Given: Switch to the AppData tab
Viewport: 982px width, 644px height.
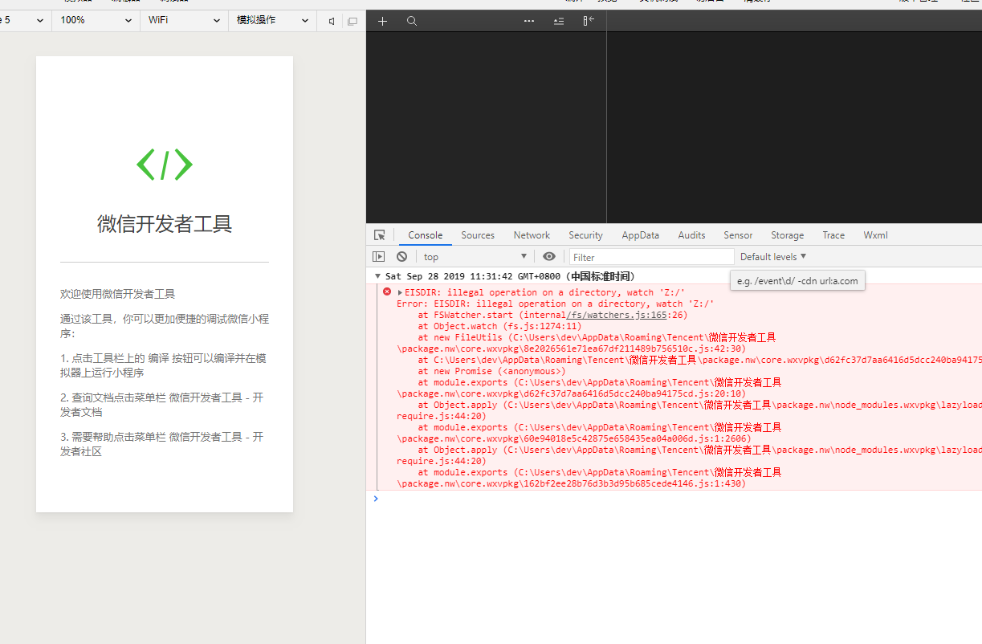Looking at the screenshot, I should [x=640, y=235].
